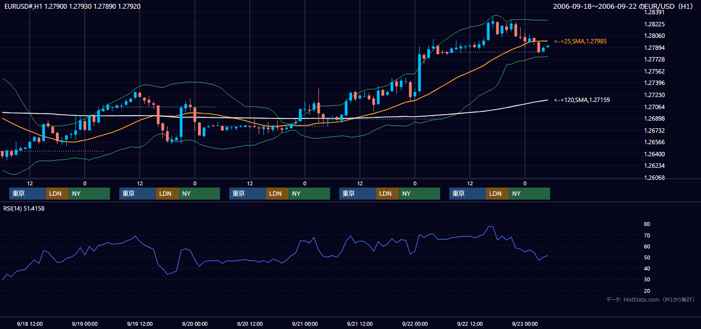This screenshot has height=329, width=701.
Task: Click the データ: HistData.com source credit
Action: point(651,299)
